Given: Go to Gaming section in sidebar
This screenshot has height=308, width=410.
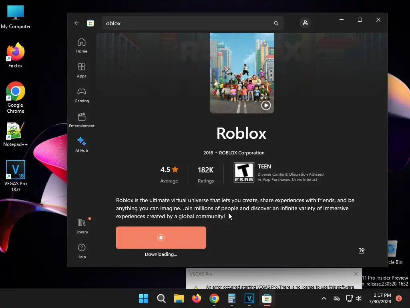Looking at the screenshot, I should (82, 95).
